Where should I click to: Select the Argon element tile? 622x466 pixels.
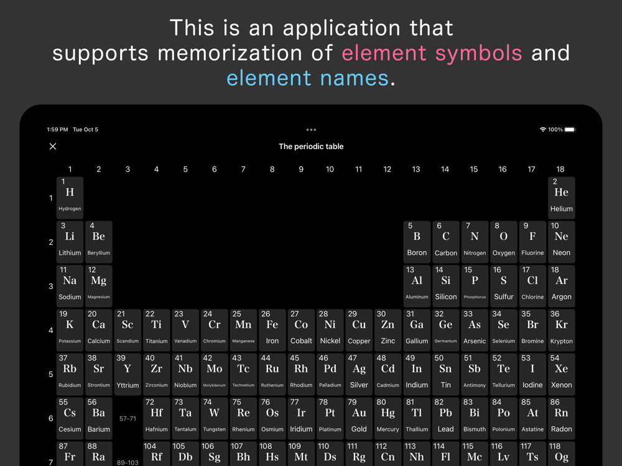561,286
